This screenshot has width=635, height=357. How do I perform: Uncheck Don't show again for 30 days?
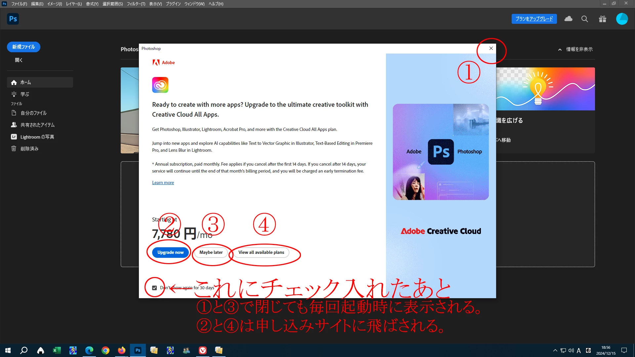point(154,288)
